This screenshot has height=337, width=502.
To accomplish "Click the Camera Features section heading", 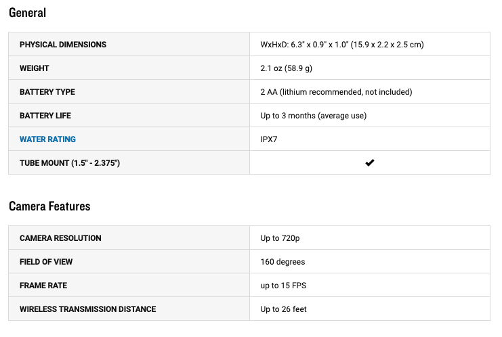I will [49, 206].
